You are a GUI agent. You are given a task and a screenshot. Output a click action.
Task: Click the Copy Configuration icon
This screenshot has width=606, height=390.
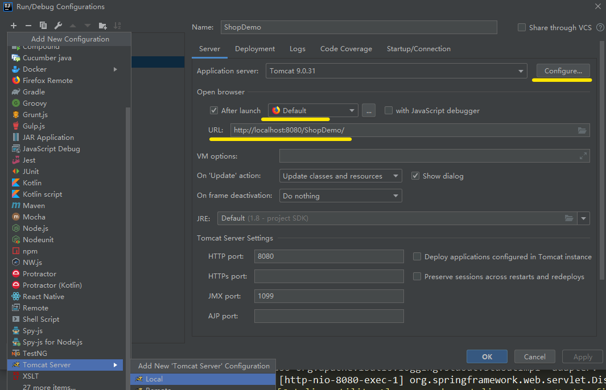tap(43, 26)
